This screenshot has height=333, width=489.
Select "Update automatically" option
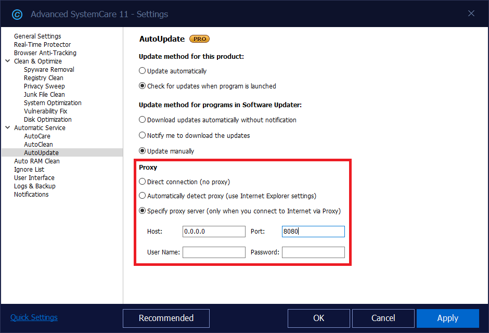pos(143,70)
